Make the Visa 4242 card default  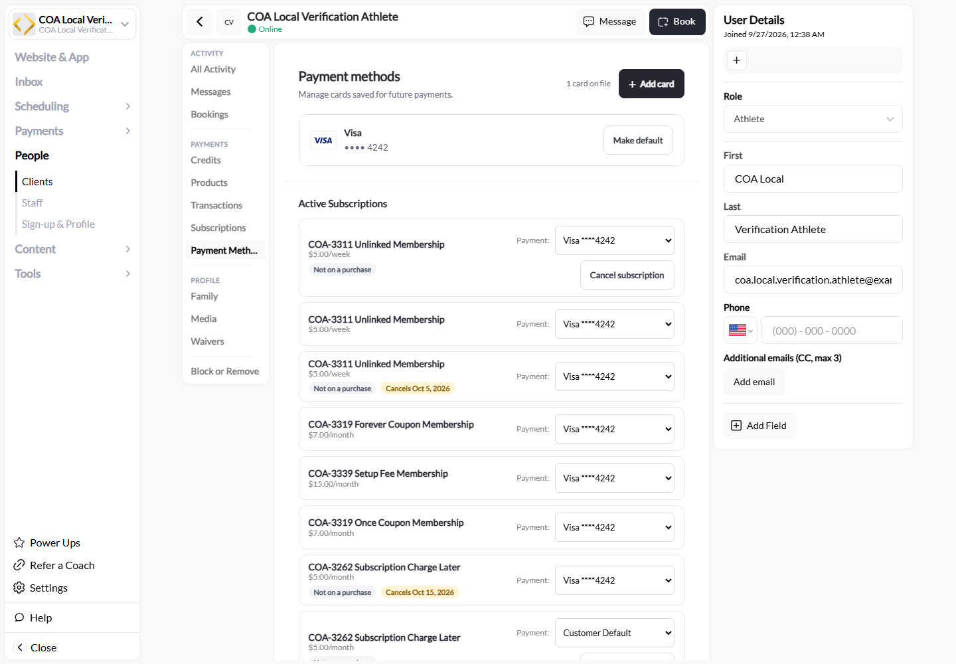click(638, 140)
